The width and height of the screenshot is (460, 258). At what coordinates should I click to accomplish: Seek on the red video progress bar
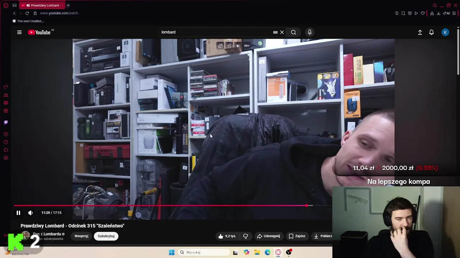tap(172, 206)
